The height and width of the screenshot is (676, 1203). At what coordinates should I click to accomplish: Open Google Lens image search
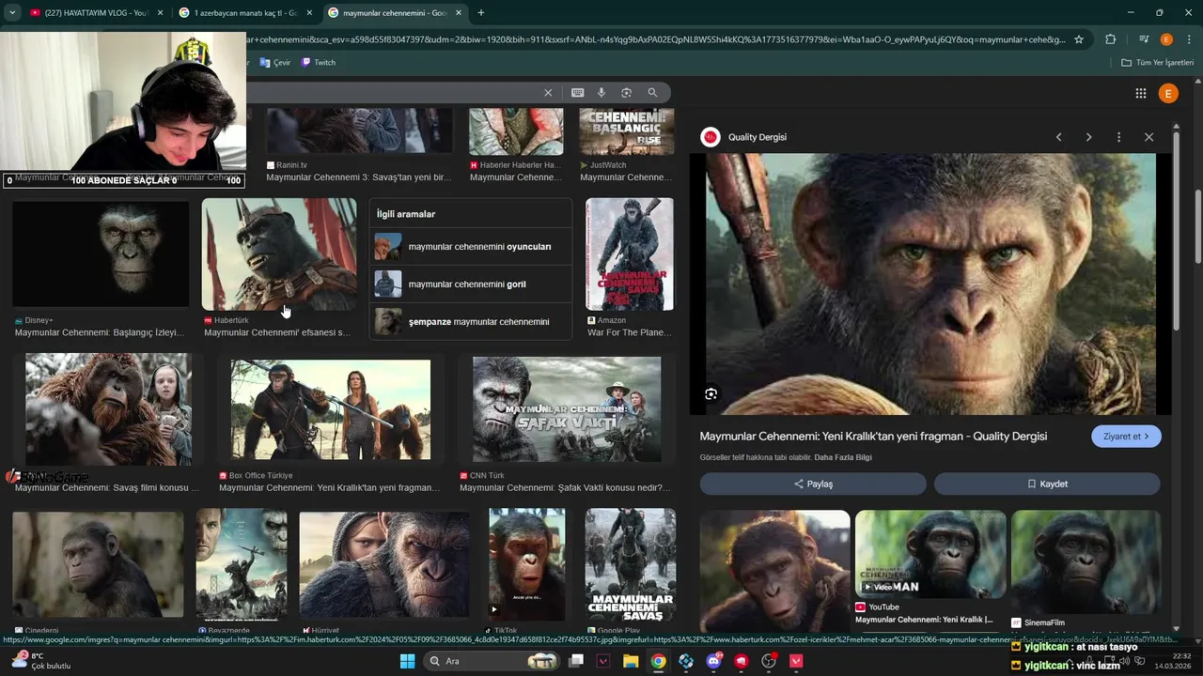point(627,93)
